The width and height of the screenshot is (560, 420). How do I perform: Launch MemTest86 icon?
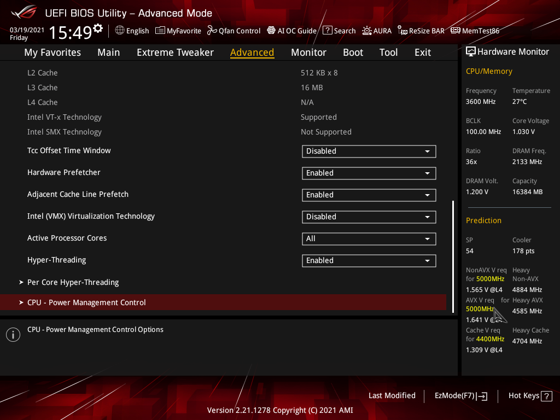pyautogui.click(x=456, y=31)
